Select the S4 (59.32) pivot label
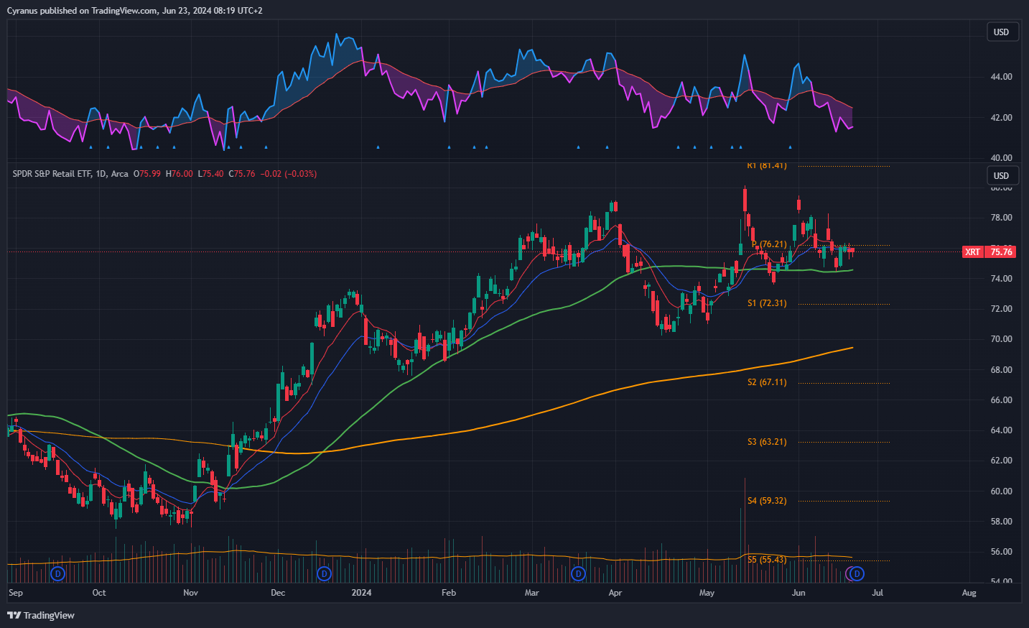This screenshot has height=628, width=1029. click(767, 501)
